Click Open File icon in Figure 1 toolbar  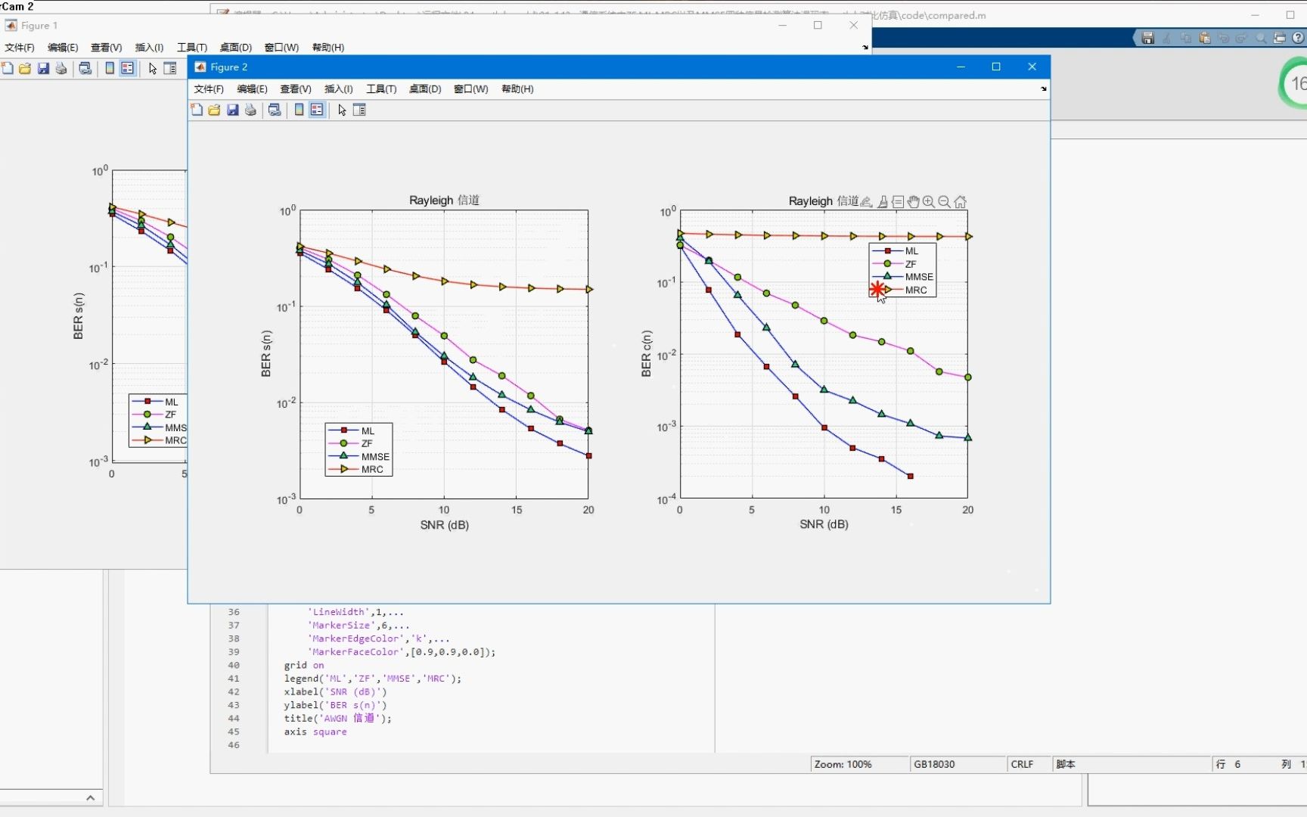[x=25, y=68]
